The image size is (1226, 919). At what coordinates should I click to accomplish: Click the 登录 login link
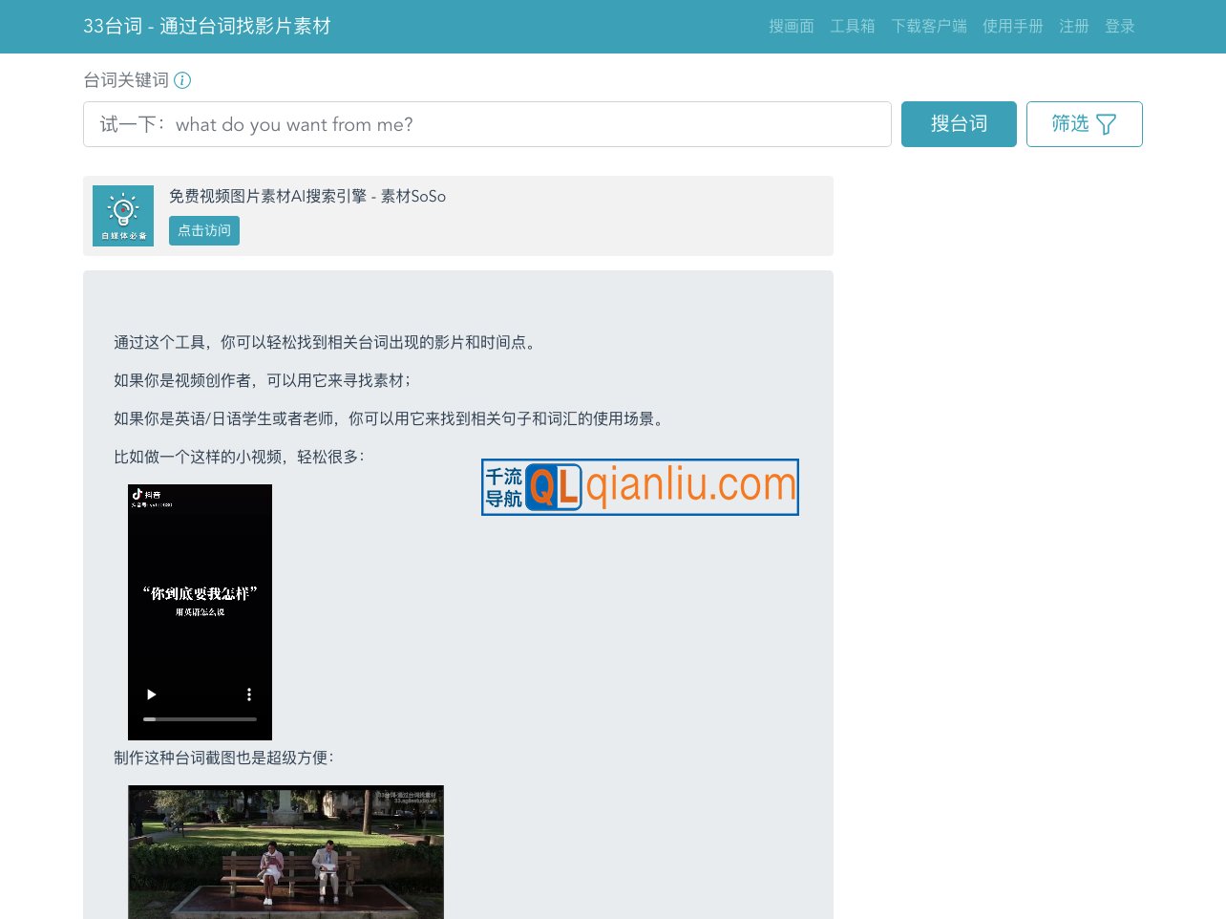pyautogui.click(x=1120, y=27)
